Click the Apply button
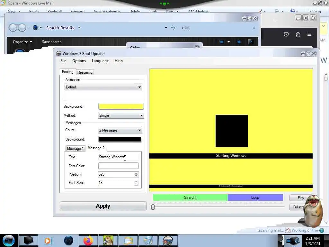Screen dimensions: 329x247 click(103, 206)
